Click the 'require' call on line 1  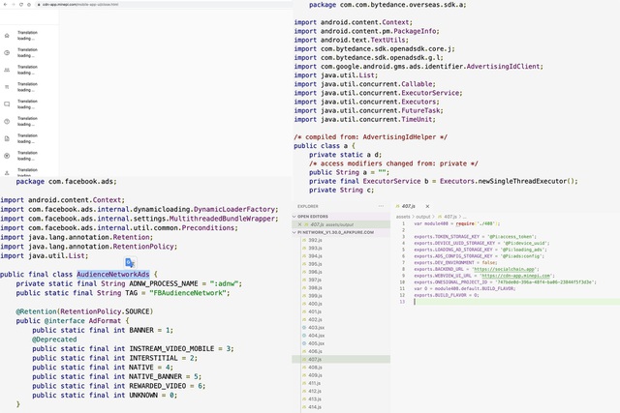click(x=465, y=223)
